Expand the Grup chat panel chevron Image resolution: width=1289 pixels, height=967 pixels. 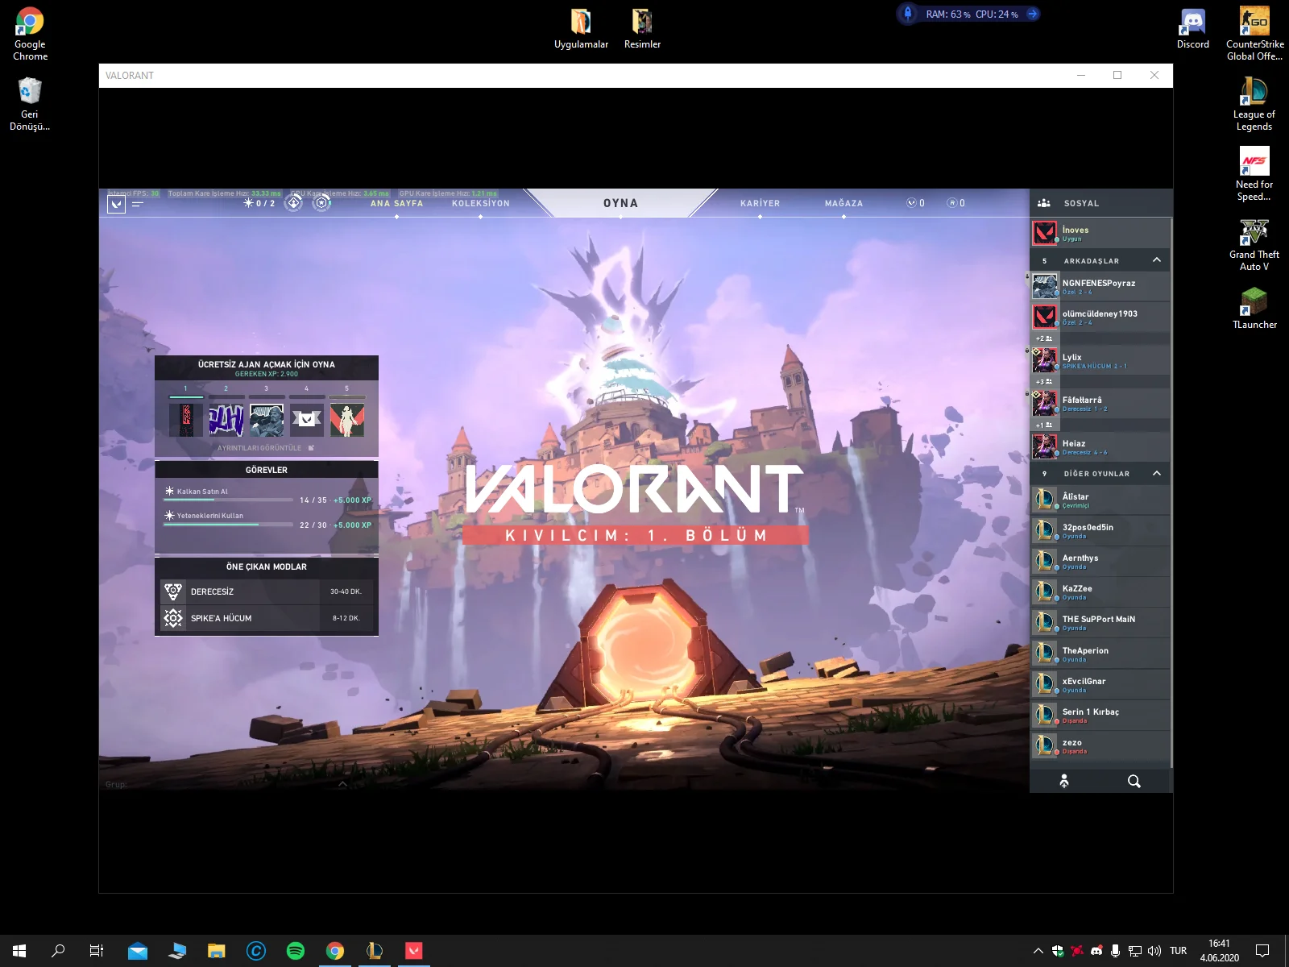click(342, 783)
